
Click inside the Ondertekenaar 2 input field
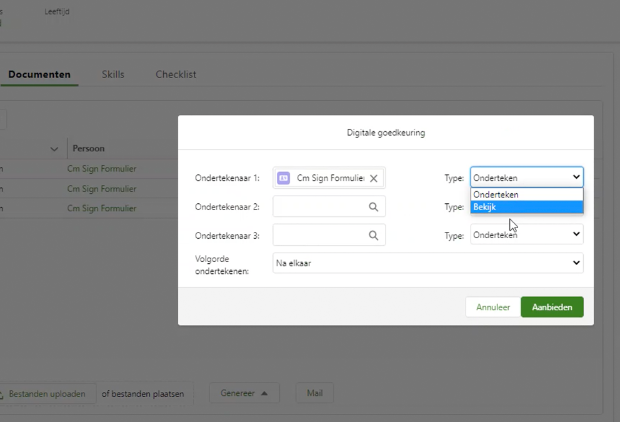[319, 207]
